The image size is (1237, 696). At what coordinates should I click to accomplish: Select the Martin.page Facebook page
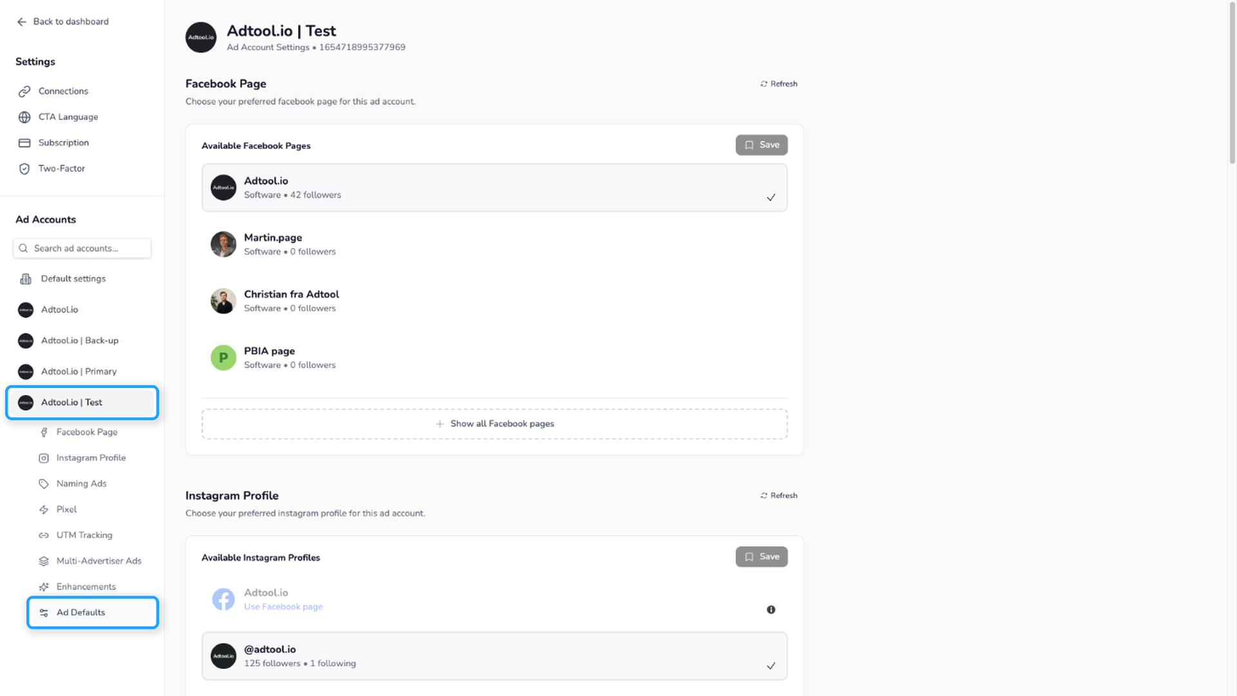[x=494, y=244]
